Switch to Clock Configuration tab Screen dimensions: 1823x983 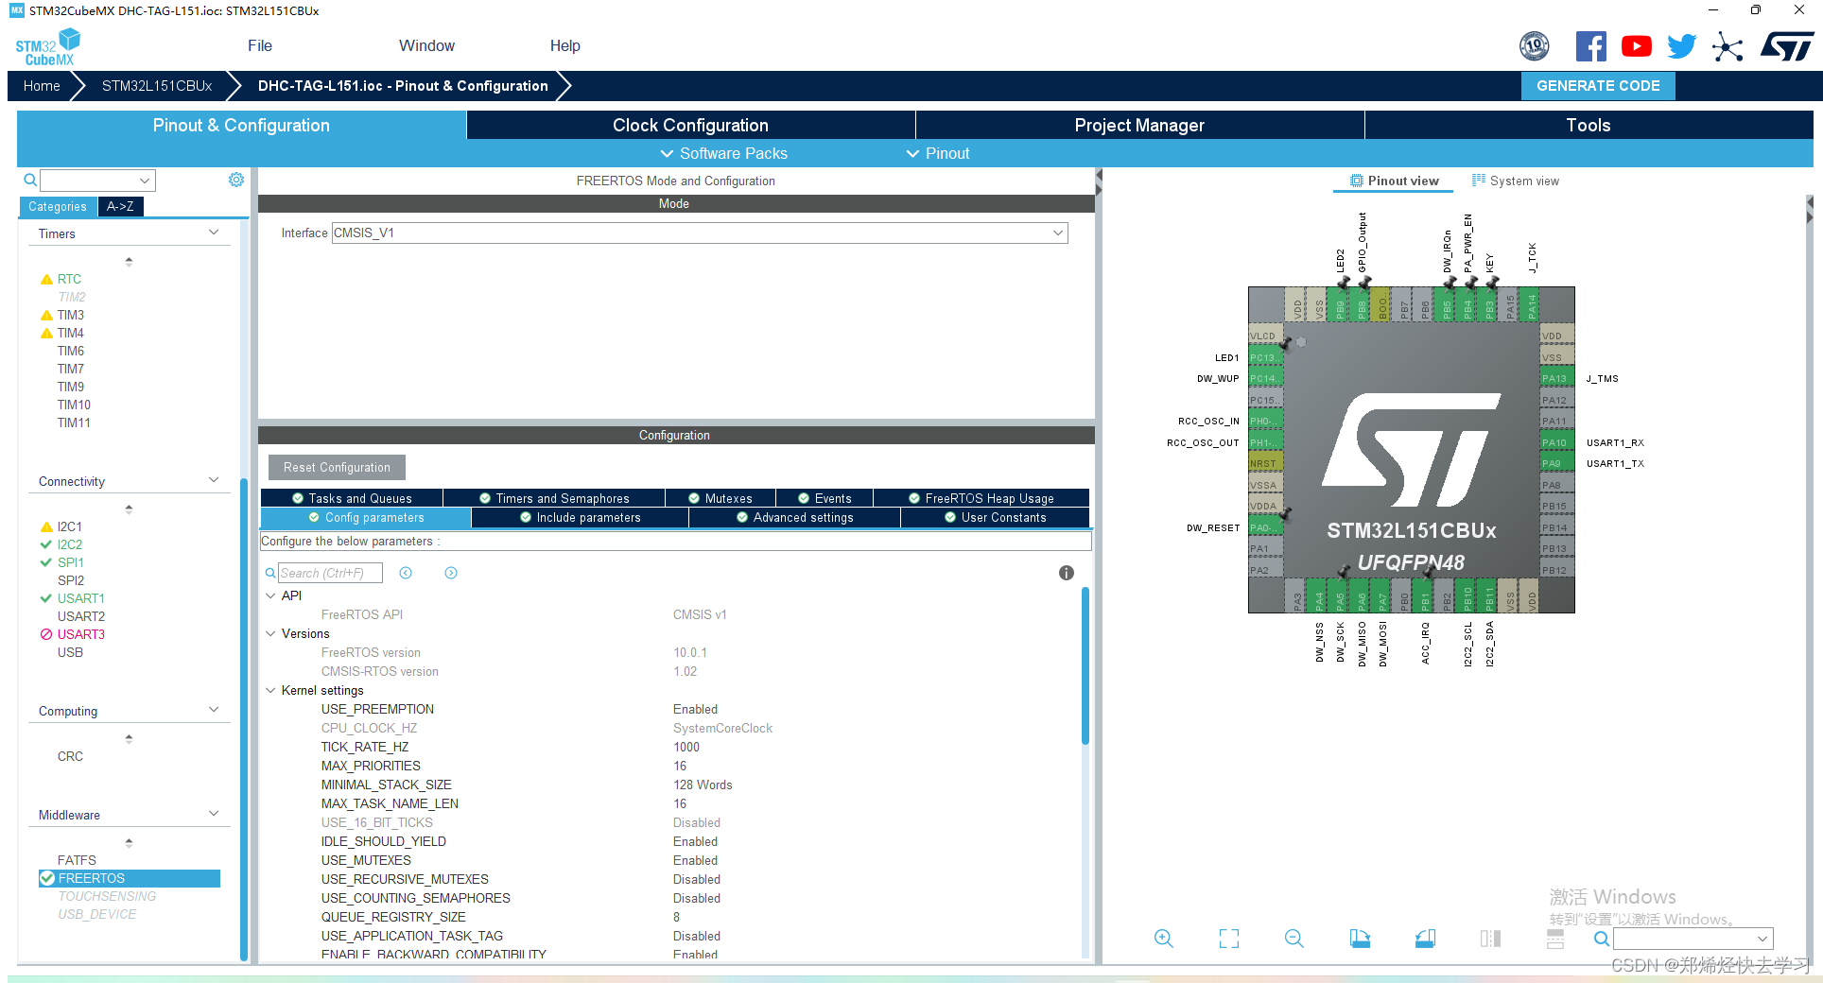pos(690,125)
